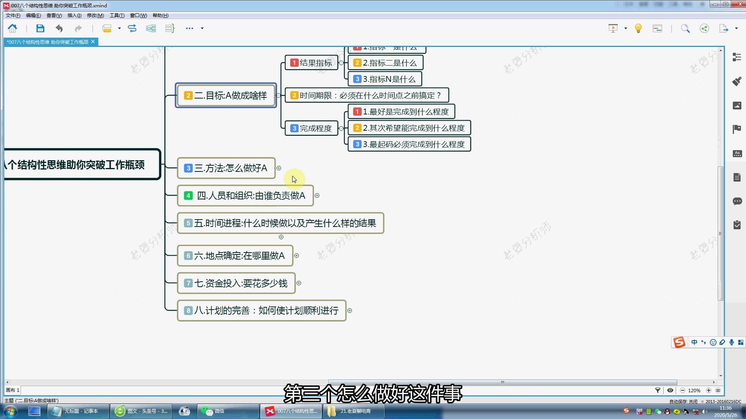Open the insert topic dropdown arrow

click(119, 28)
